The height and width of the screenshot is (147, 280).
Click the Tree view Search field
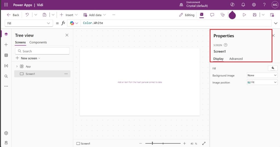[42, 51]
